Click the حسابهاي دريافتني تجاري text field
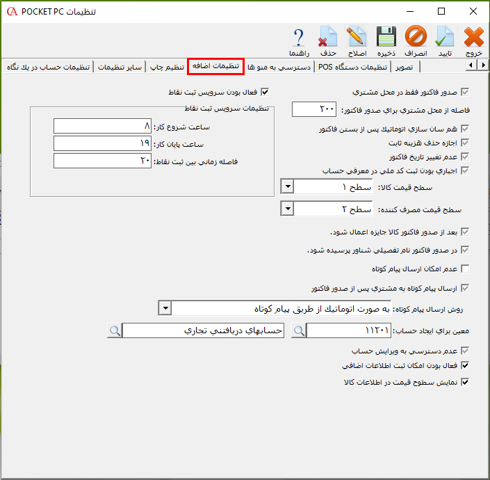 click(x=203, y=330)
